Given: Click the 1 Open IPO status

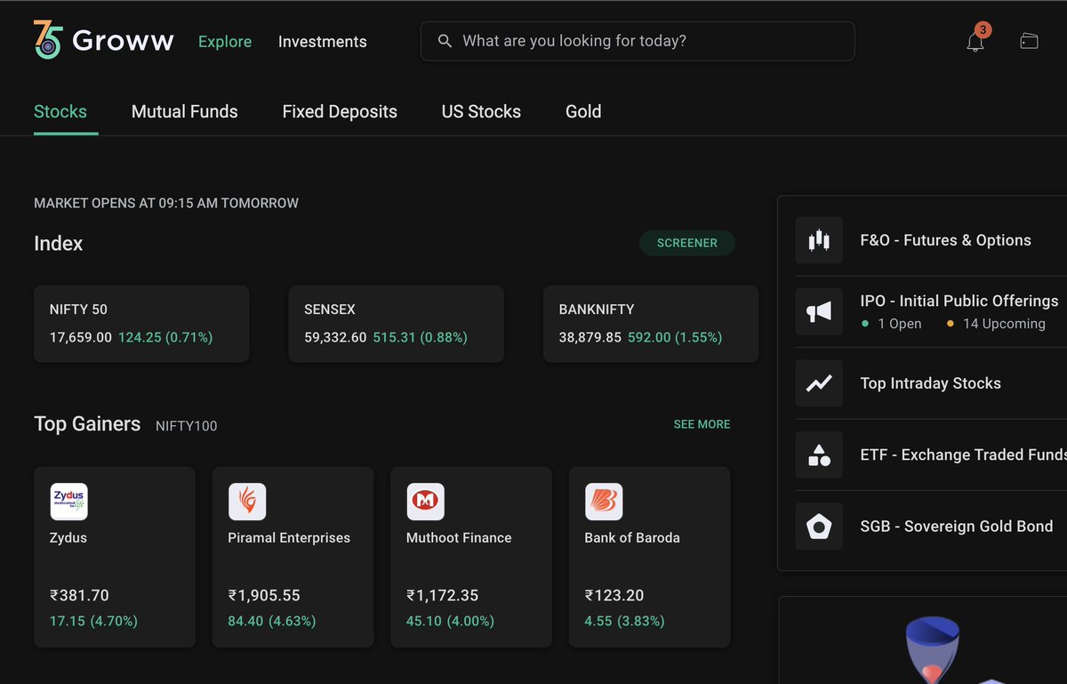Looking at the screenshot, I should tap(892, 324).
